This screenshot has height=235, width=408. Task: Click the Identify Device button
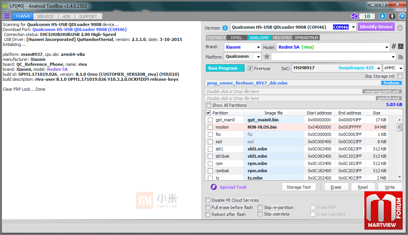(x=376, y=27)
